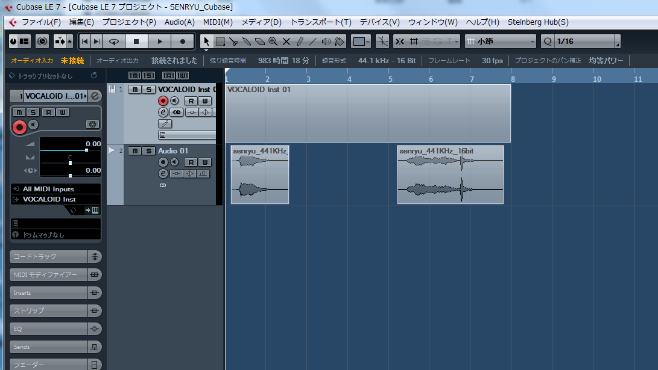Click the Quantize Q icon
The width and height of the screenshot is (658, 370).
[x=548, y=42]
